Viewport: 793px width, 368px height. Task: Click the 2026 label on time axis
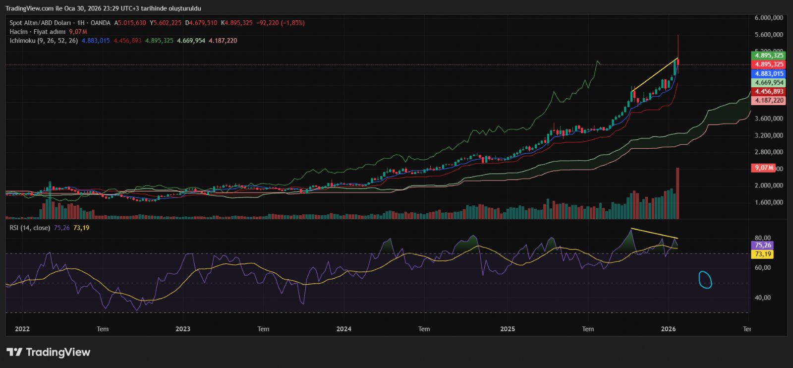pos(668,329)
